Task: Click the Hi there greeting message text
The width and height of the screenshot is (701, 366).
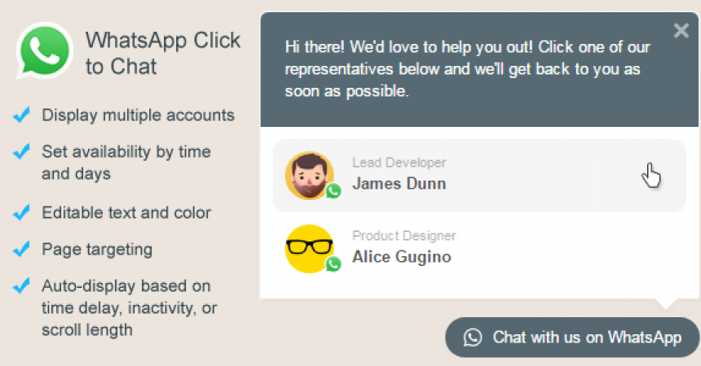Action: pos(468,69)
